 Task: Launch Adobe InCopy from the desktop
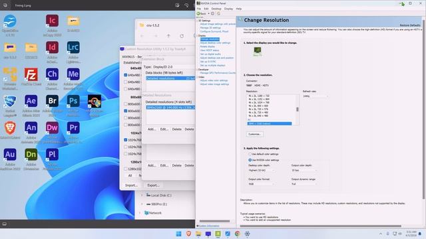coord(52,25)
